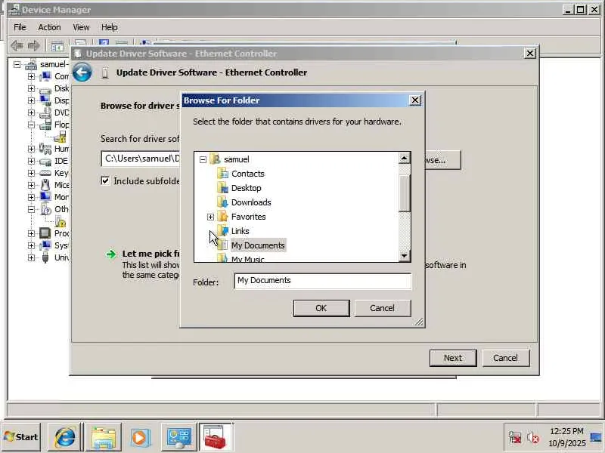The height and width of the screenshot is (453, 605).
Task: Click the folder tree scrollbar thumb
Action: (x=404, y=193)
